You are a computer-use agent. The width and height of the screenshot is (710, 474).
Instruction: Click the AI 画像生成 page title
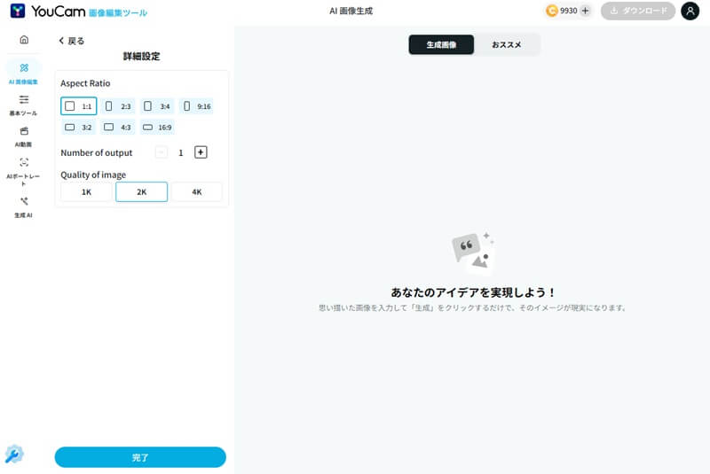point(351,11)
